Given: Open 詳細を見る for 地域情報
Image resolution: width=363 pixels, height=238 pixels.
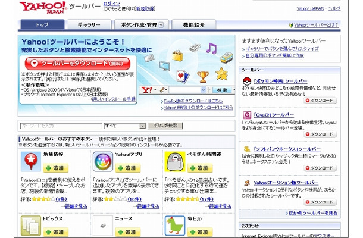Looking at the screenshot, I should 76,206.
